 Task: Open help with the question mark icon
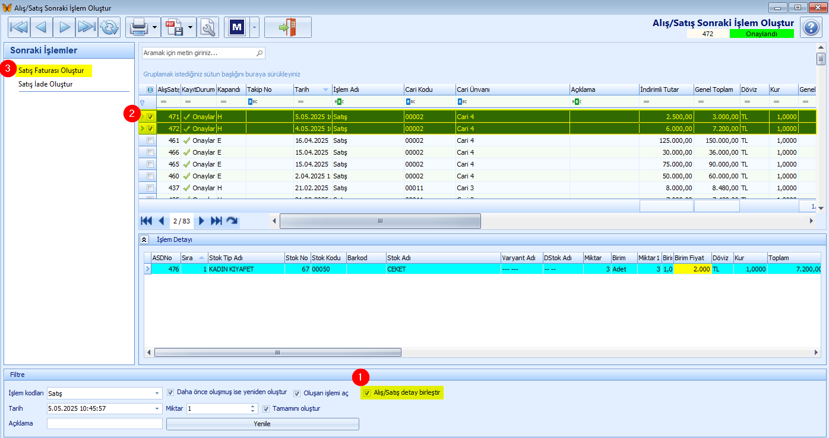(811, 27)
